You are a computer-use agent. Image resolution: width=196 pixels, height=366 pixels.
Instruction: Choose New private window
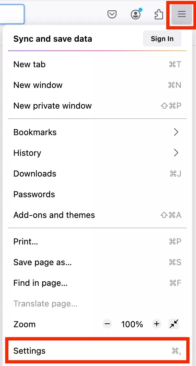pos(52,106)
